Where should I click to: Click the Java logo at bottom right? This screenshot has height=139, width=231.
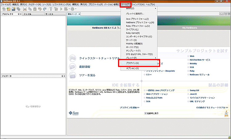coord(226,113)
